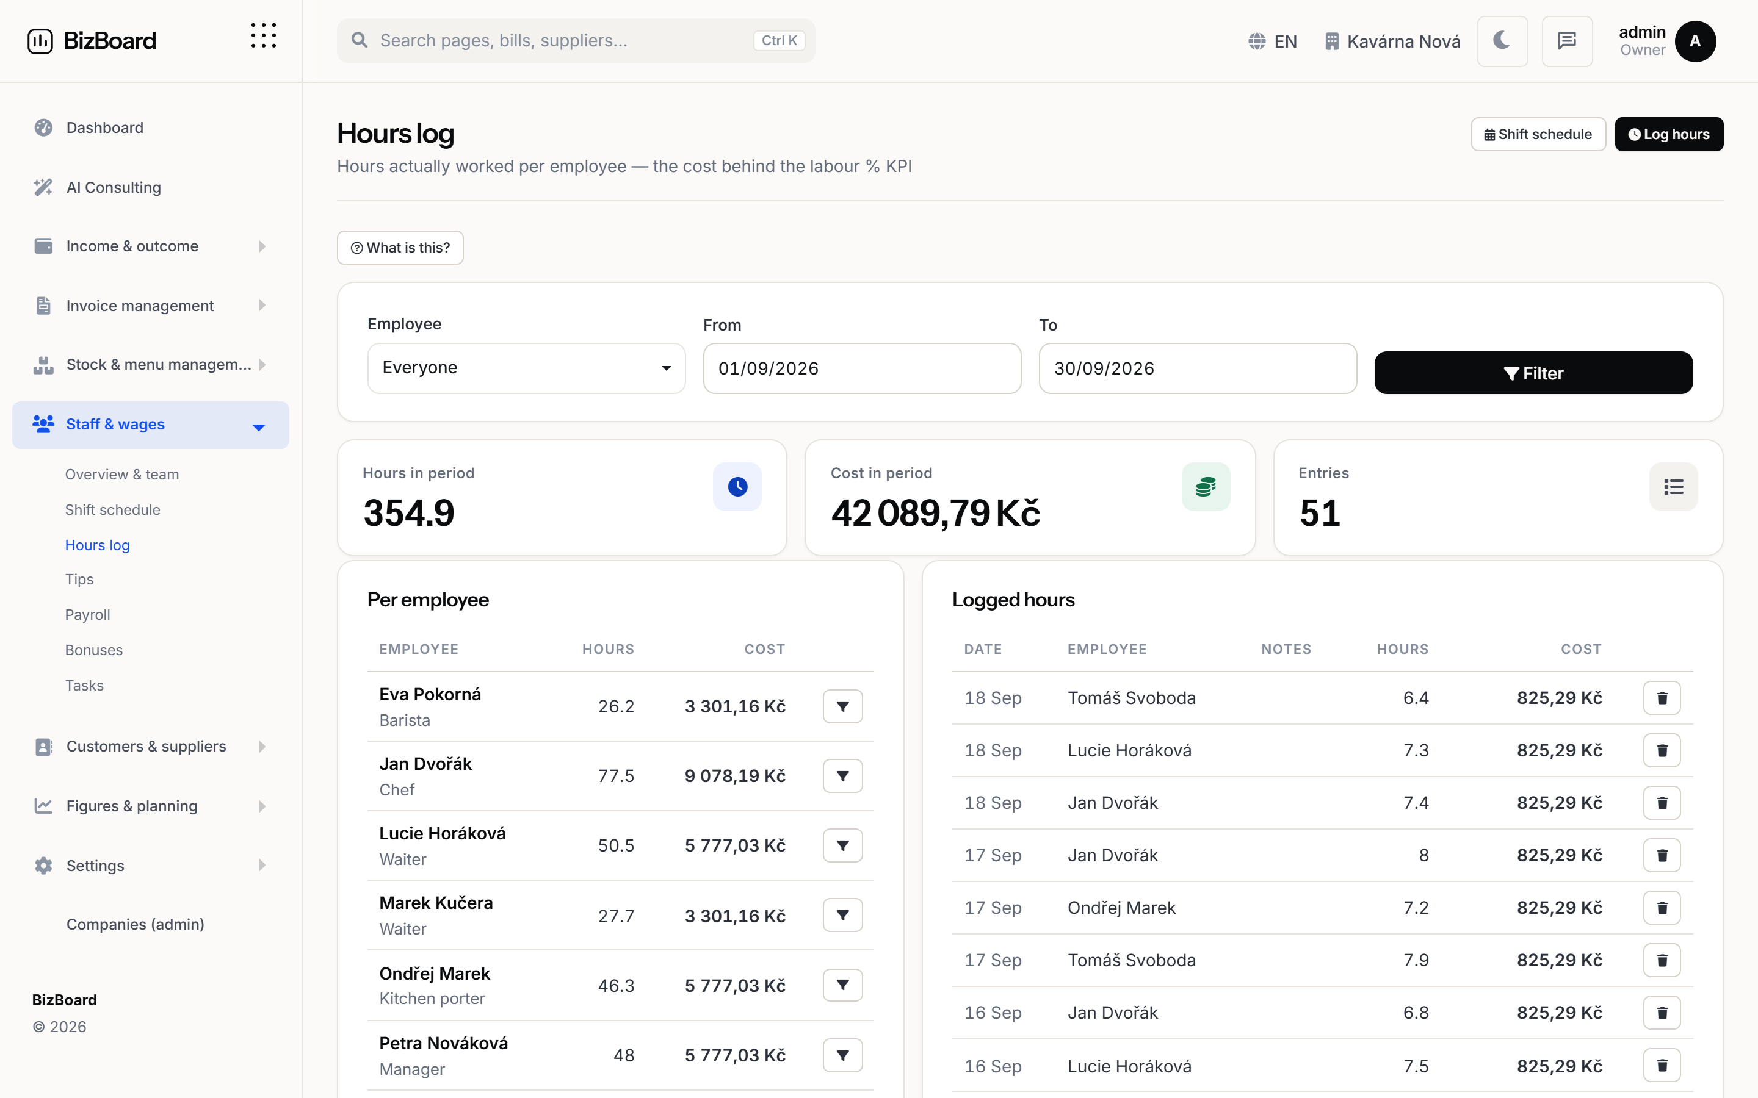Open Kavárna Nová company selector
The image size is (1758, 1098).
pos(1392,41)
